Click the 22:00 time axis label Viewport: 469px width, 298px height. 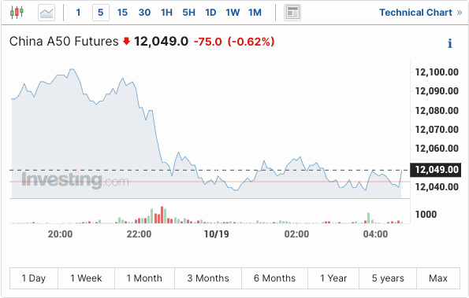[x=139, y=234]
